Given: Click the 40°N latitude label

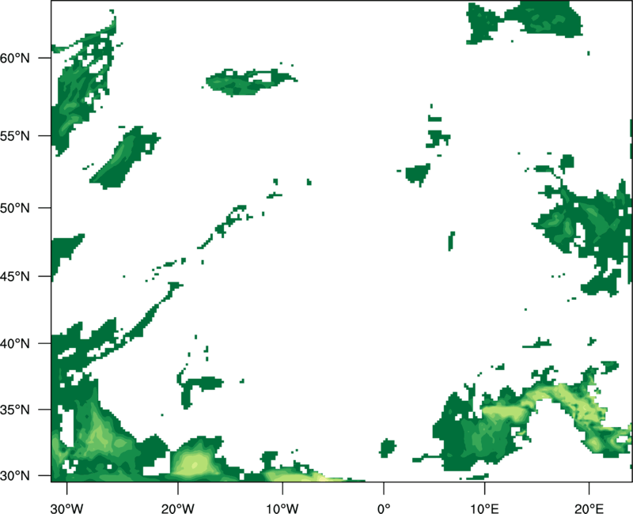Looking at the screenshot, I should pyautogui.click(x=15, y=344).
